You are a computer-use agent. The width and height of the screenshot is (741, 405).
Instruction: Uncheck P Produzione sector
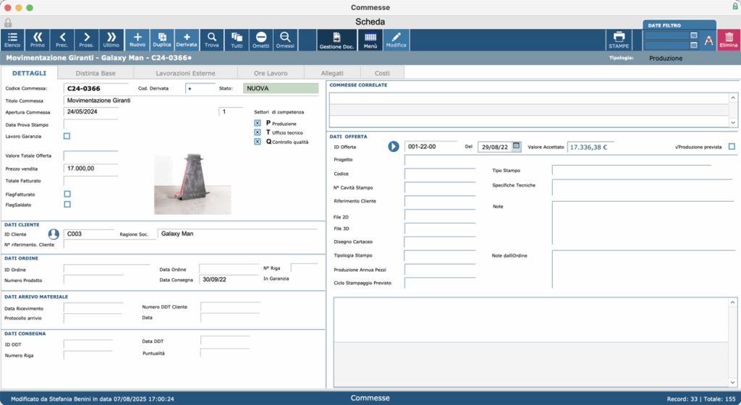(258, 123)
